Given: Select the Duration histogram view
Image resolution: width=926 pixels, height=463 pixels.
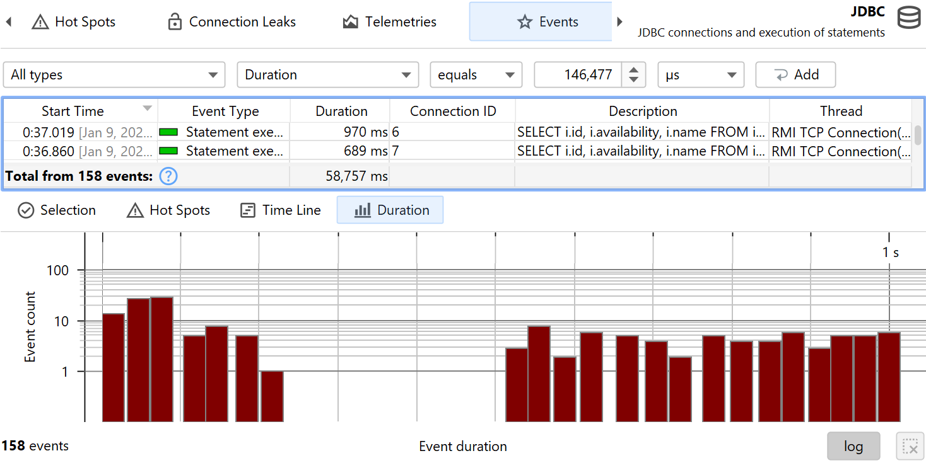Looking at the screenshot, I should click(390, 210).
